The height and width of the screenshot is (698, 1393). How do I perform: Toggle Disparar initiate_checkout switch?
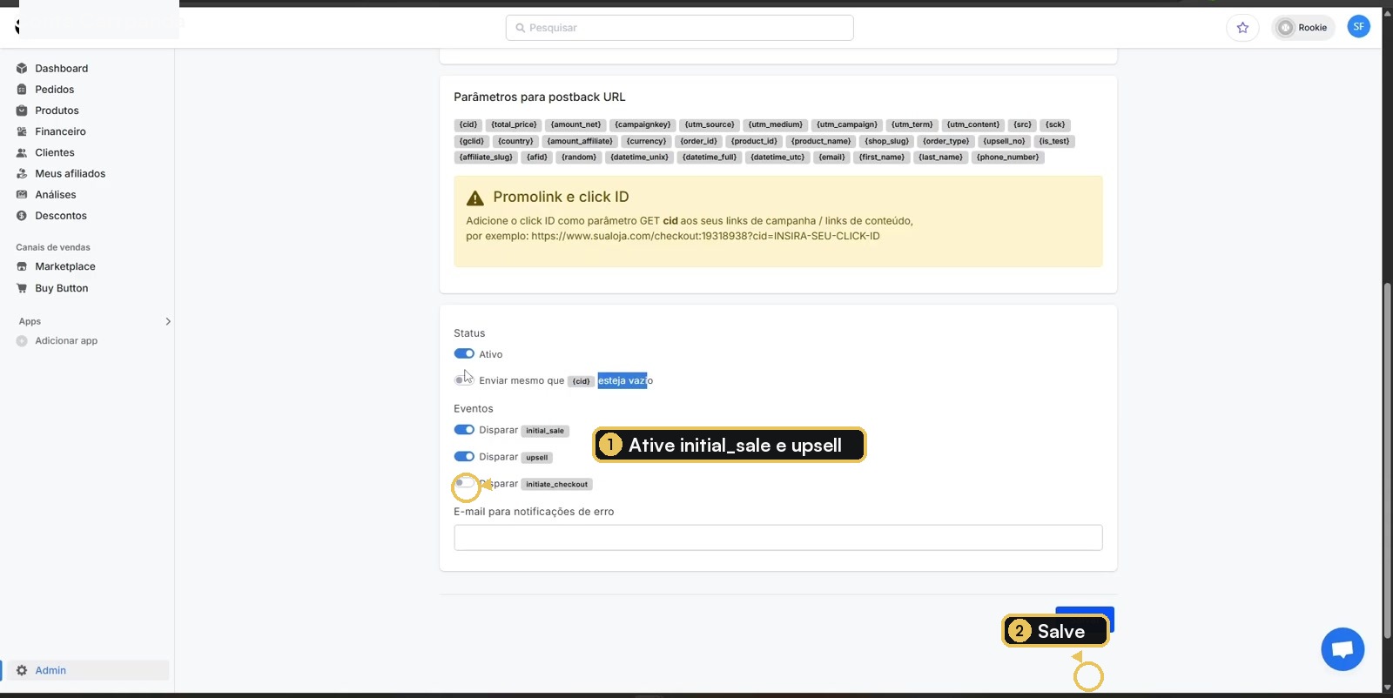[464, 483]
